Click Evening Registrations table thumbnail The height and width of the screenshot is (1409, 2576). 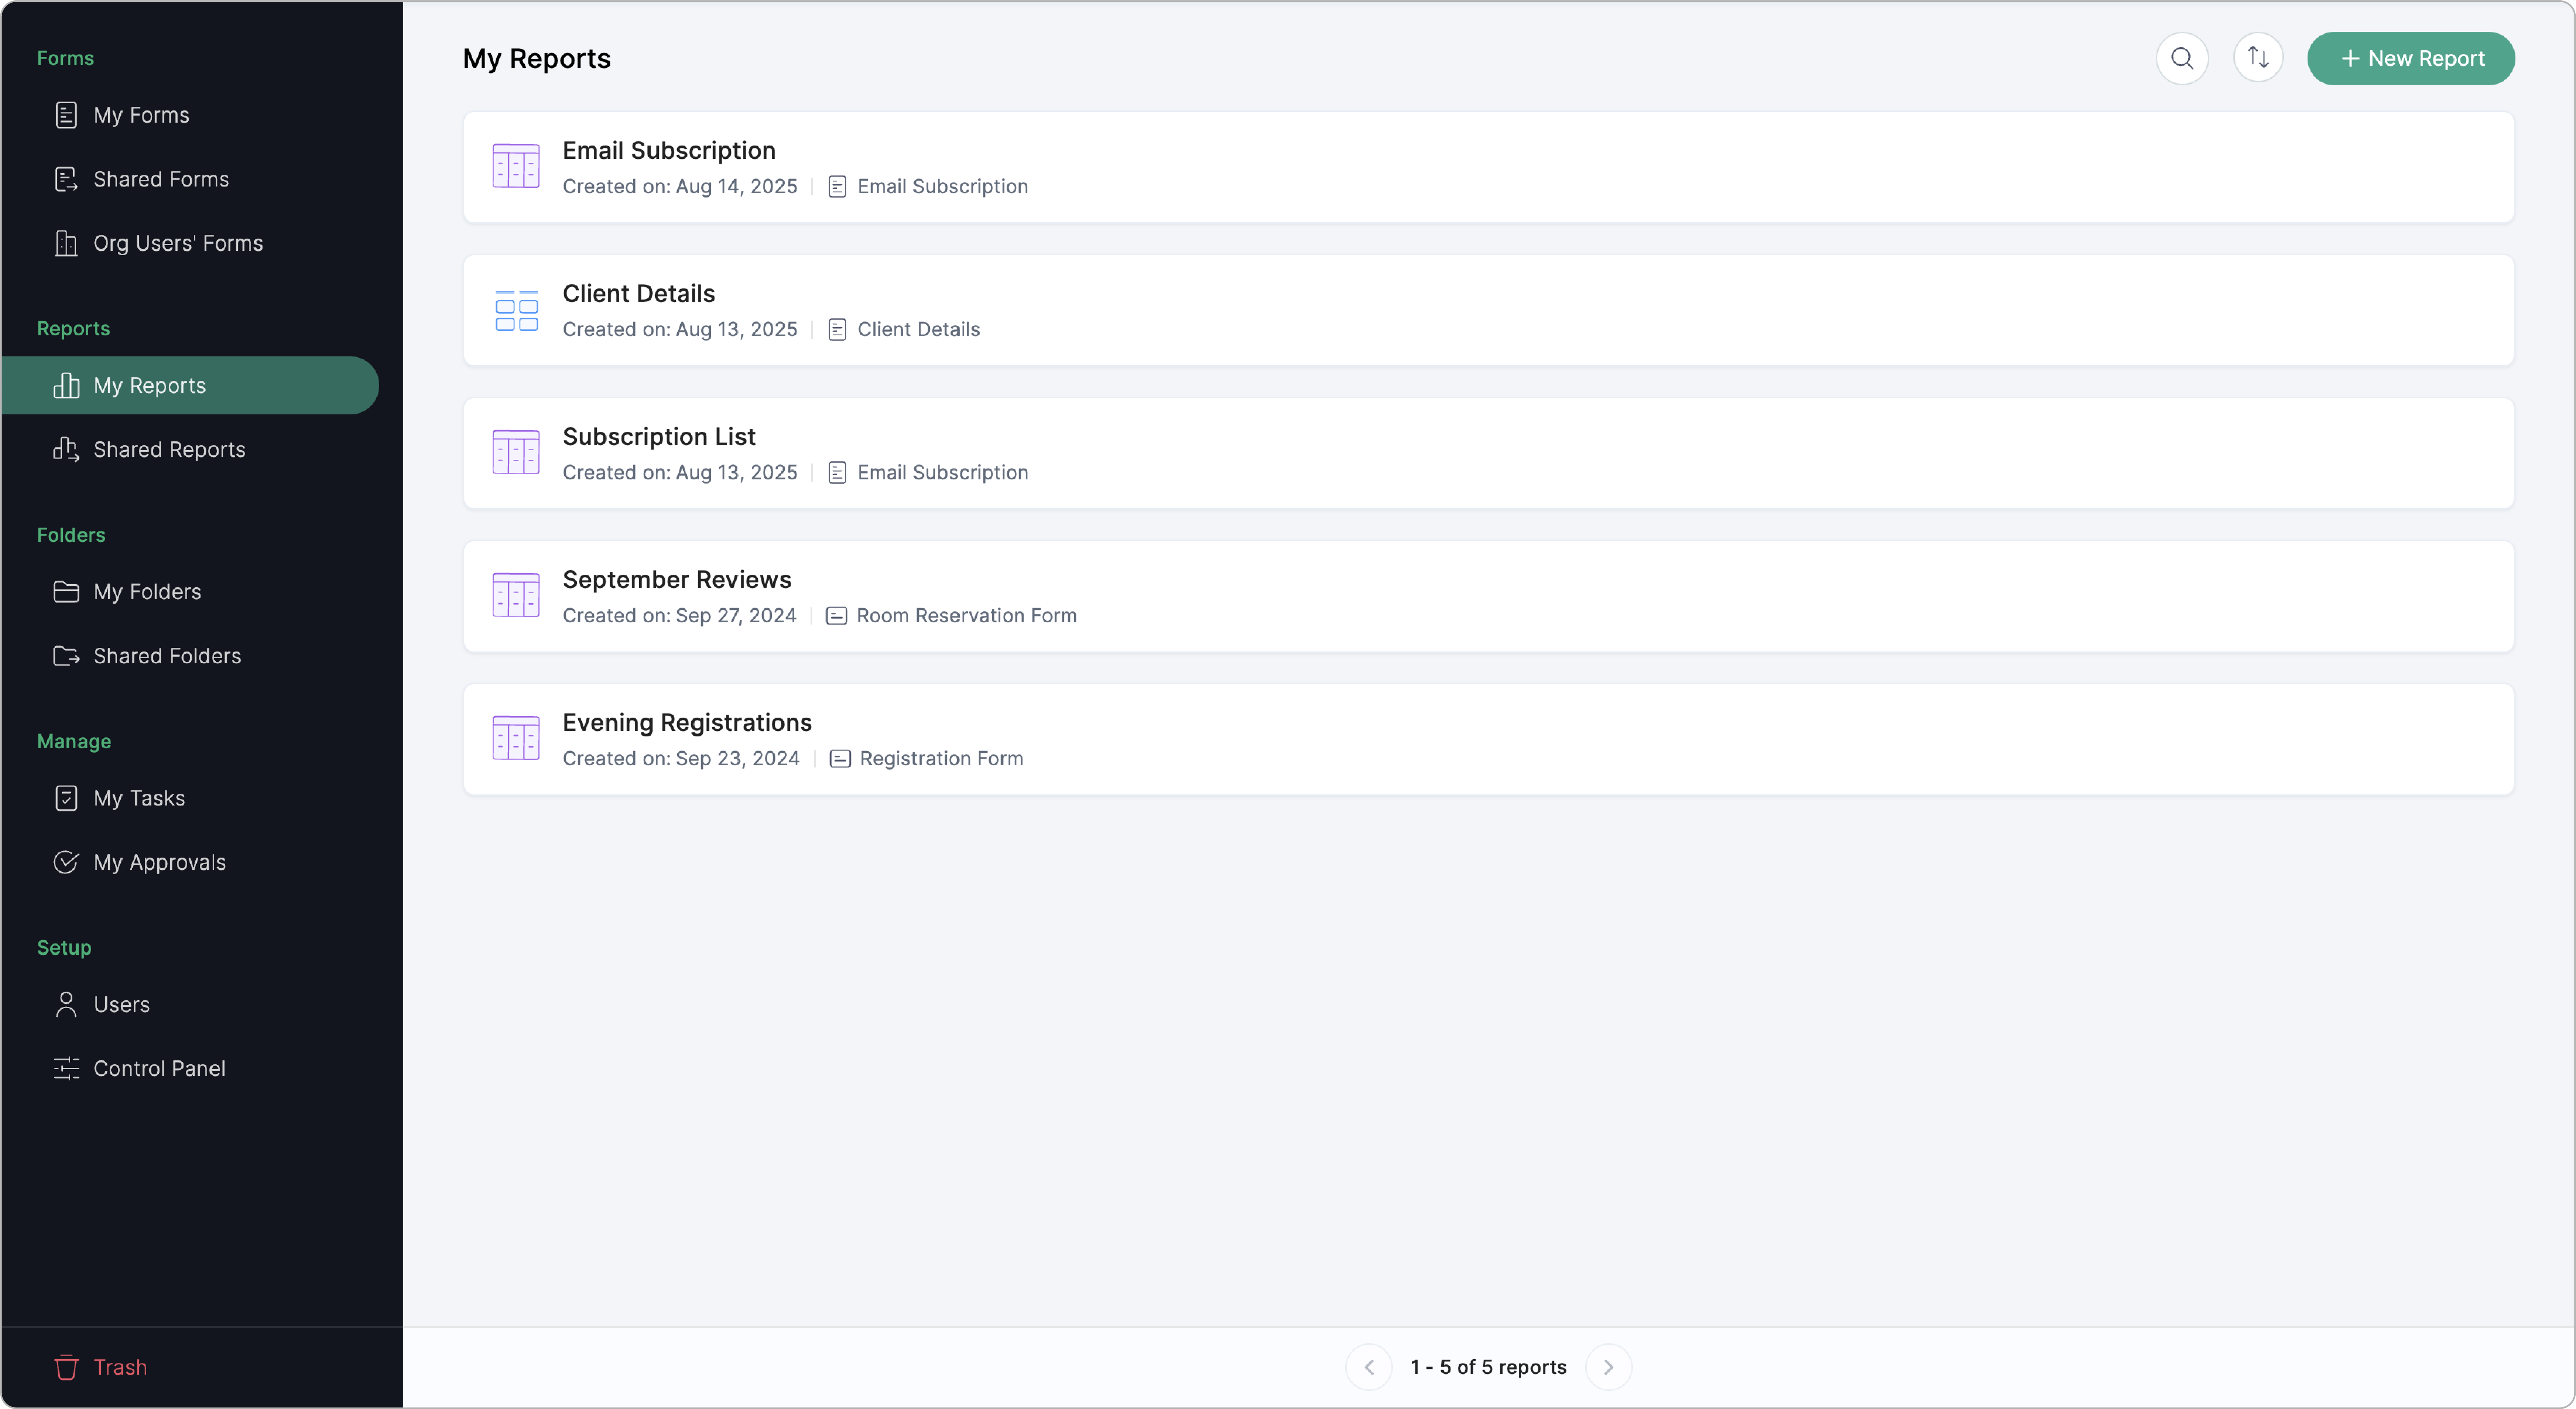[x=516, y=738]
